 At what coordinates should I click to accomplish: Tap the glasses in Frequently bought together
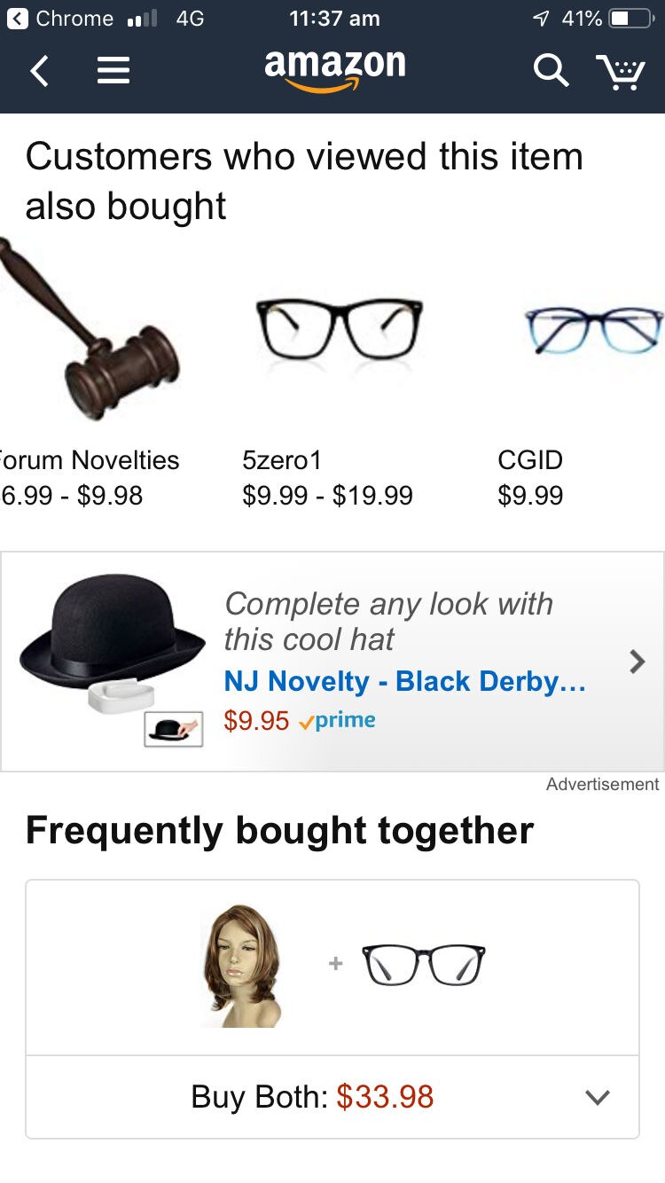[424, 964]
